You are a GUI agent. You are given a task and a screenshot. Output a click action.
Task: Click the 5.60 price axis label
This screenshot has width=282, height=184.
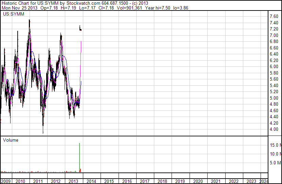point(274,79)
